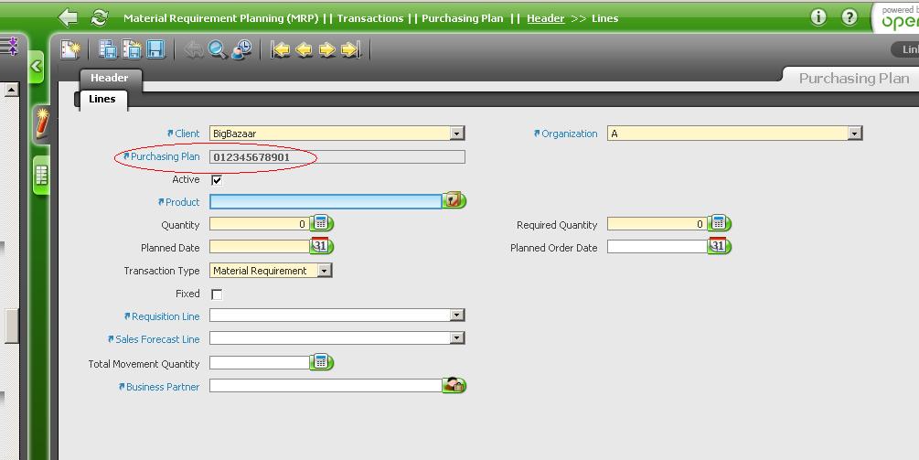The width and height of the screenshot is (919, 460).
Task: Click the Purchasing Plan field with 012345678901
Action: click(337, 156)
